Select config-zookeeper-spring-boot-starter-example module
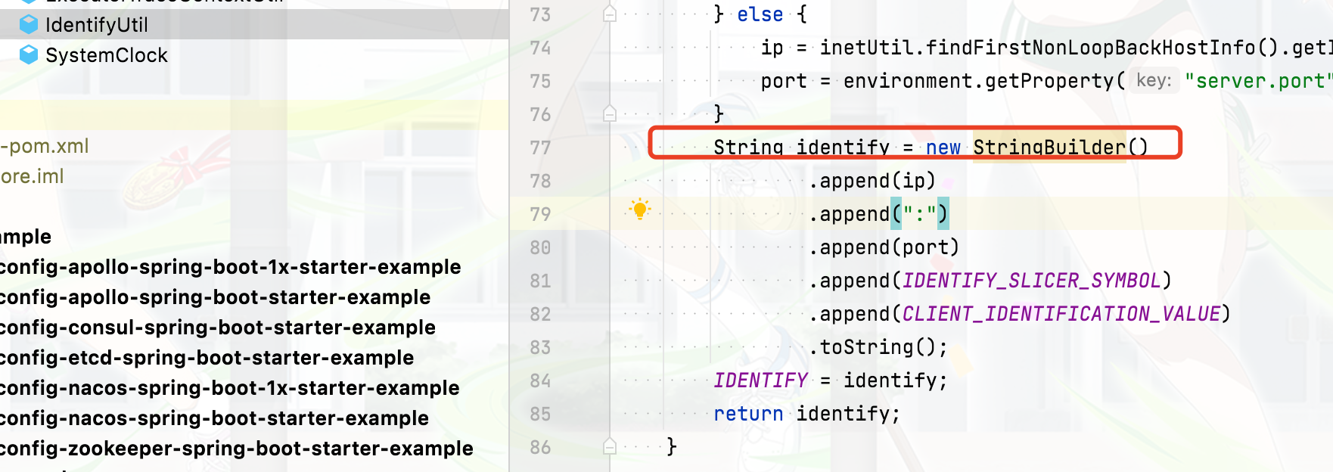The height and width of the screenshot is (472, 1333). [x=237, y=449]
